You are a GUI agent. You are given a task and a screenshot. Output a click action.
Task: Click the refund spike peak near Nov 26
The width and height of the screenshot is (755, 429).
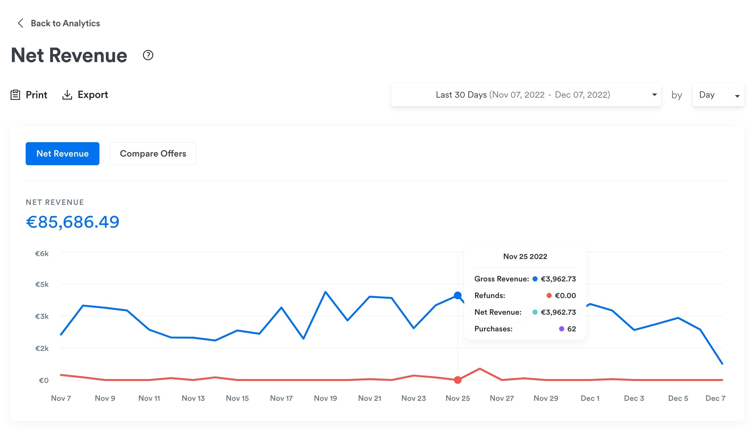click(480, 369)
